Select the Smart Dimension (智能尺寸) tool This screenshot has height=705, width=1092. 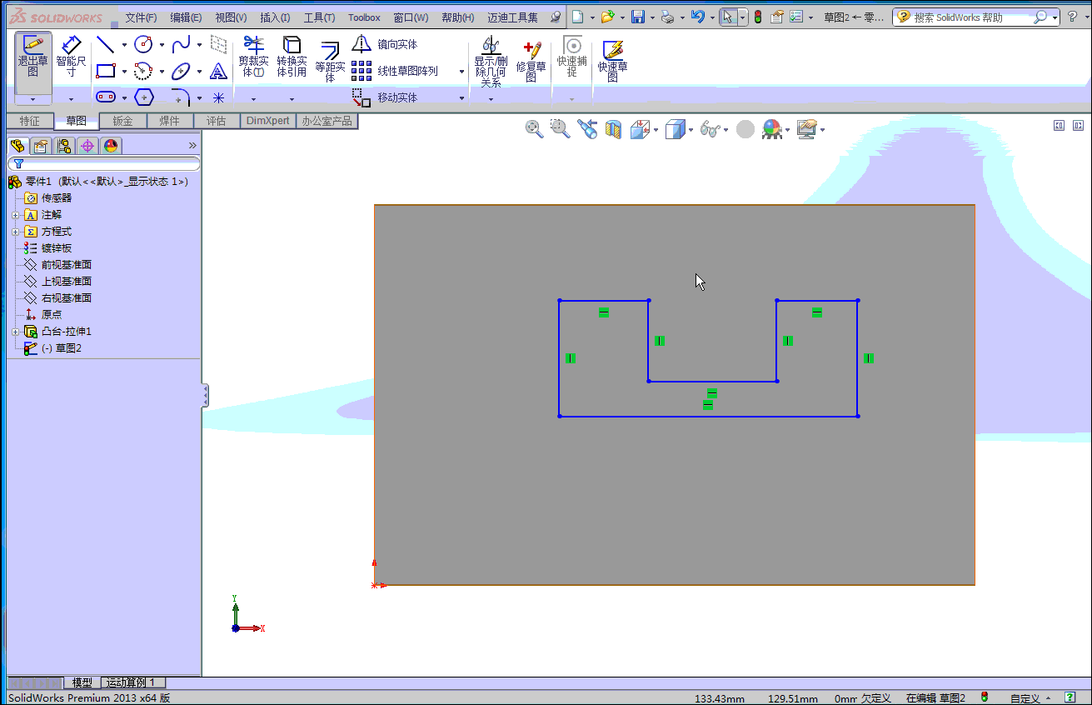point(72,57)
